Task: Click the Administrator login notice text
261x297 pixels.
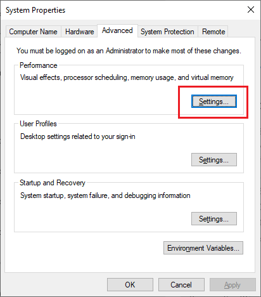Action: (x=129, y=51)
